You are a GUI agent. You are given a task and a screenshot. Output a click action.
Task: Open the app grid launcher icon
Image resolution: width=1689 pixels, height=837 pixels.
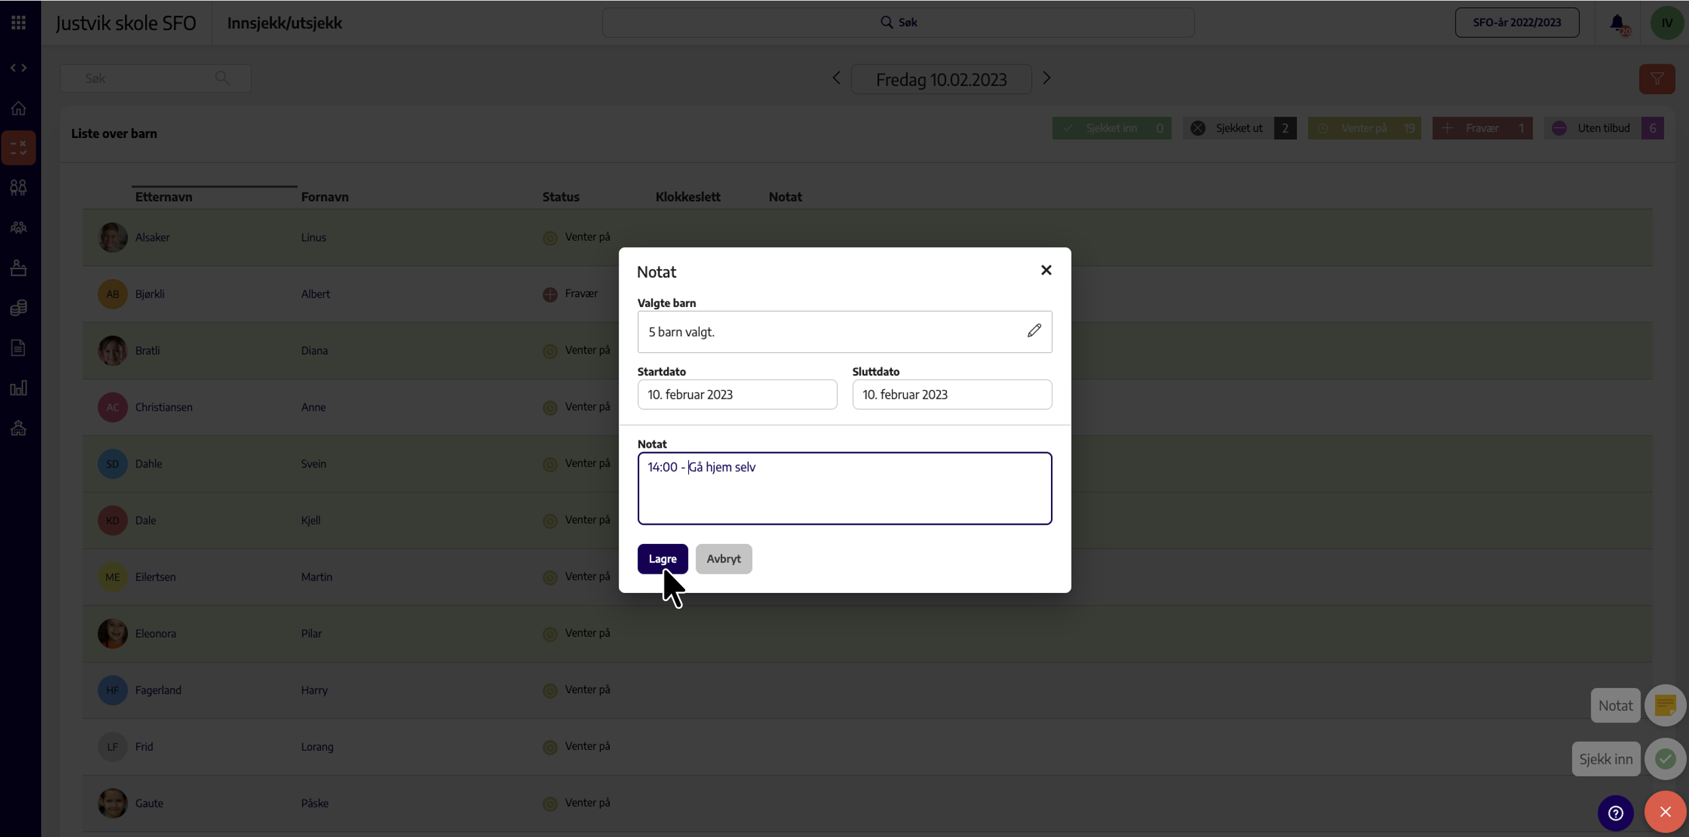pyautogui.click(x=19, y=23)
